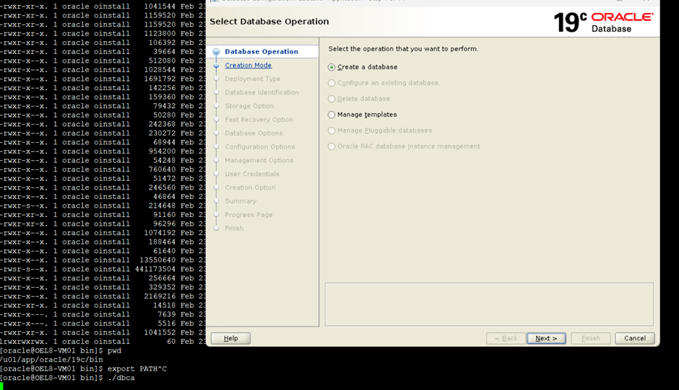Viewport: 679px width, 390px height.
Task: Click the Storage Option step
Action: click(248, 106)
